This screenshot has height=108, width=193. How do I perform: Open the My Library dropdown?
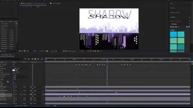(x=180, y=24)
